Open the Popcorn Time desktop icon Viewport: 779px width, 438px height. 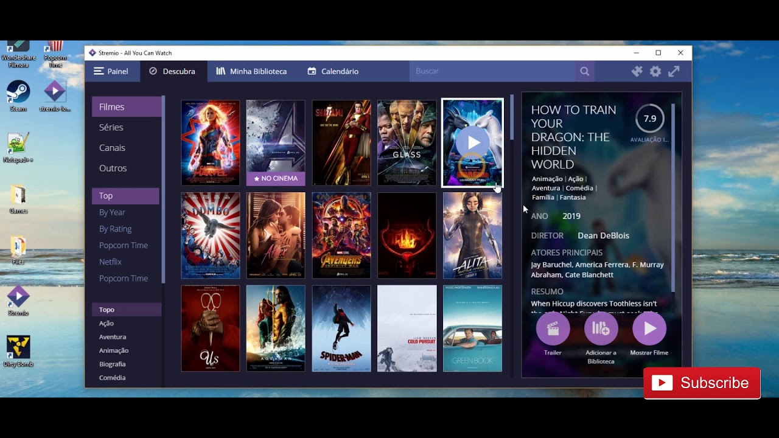pos(55,54)
